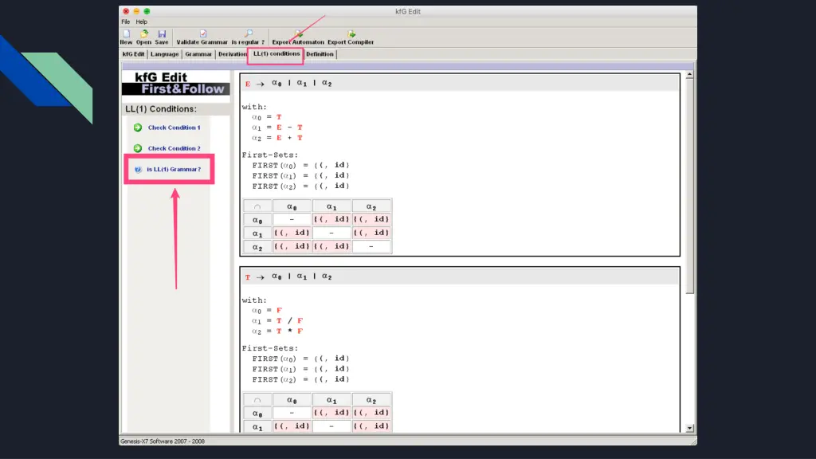
Task: Click the question icon beside is LL(1) Grammar?
Action: (138, 169)
